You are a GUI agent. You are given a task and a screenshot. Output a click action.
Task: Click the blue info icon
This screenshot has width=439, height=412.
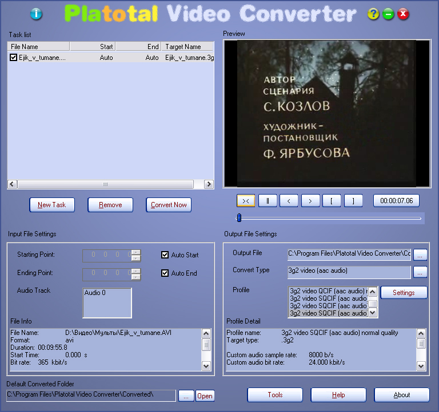click(x=36, y=14)
